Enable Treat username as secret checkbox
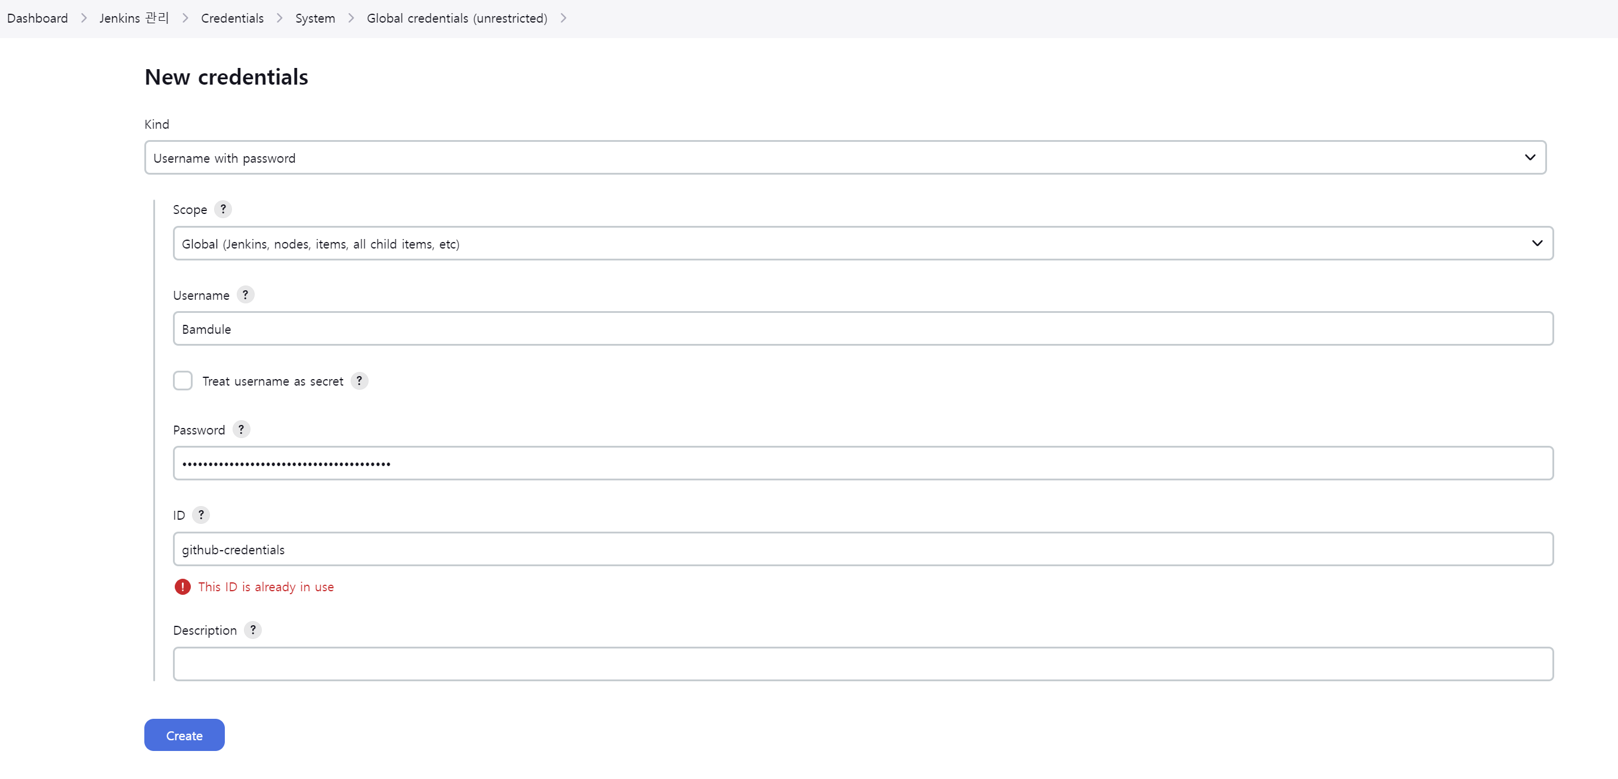The height and width of the screenshot is (779, 1618). (182, 380)
